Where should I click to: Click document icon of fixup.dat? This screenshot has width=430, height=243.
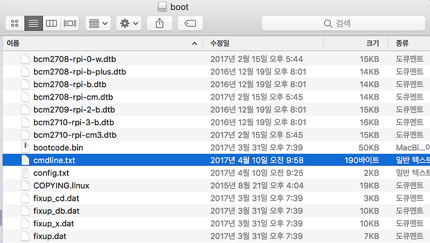[x=25, y=236]
